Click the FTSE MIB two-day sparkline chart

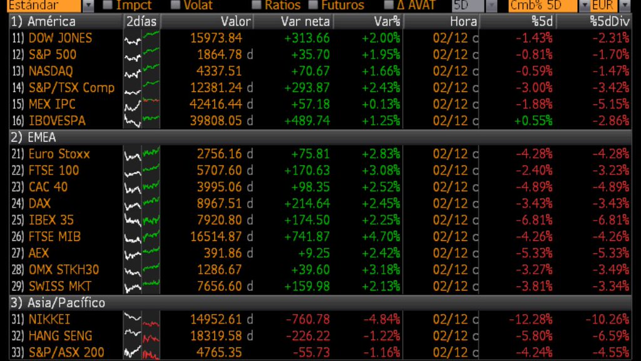pos(142,236)
